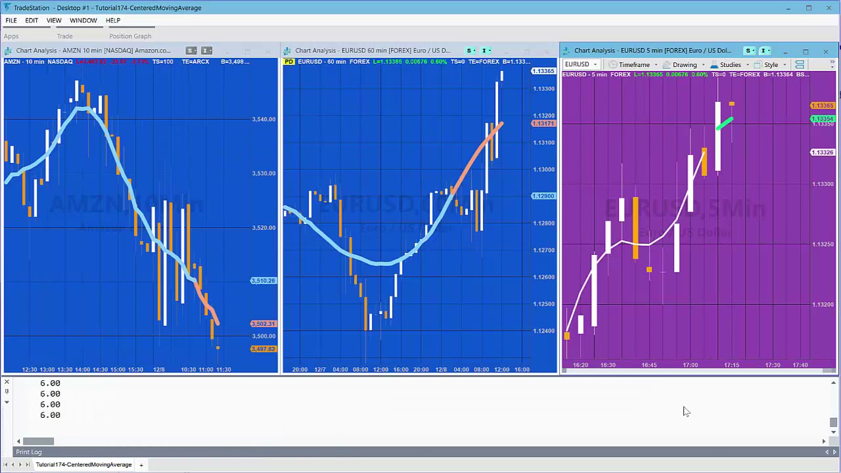This screenshot has height=473, width=841.
Task: Open the HELP menu
Action: point(113,20)
